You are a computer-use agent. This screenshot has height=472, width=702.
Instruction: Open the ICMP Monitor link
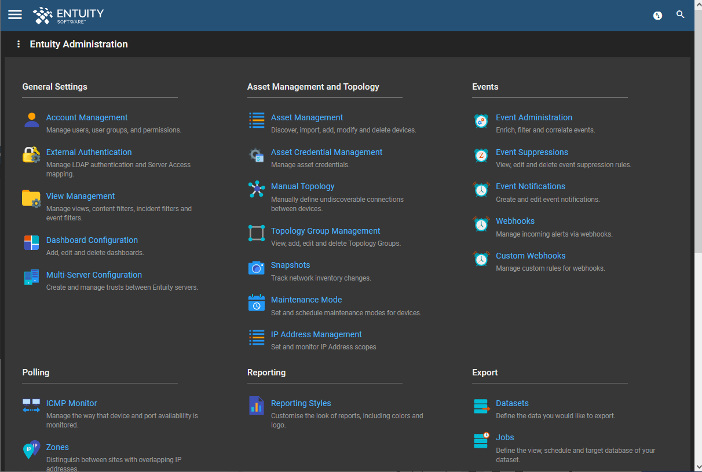tap(72, 403)
